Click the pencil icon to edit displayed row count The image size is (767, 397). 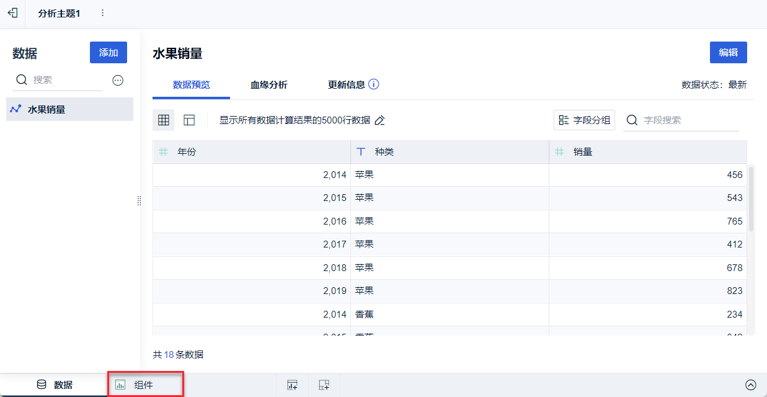point(380,120)
